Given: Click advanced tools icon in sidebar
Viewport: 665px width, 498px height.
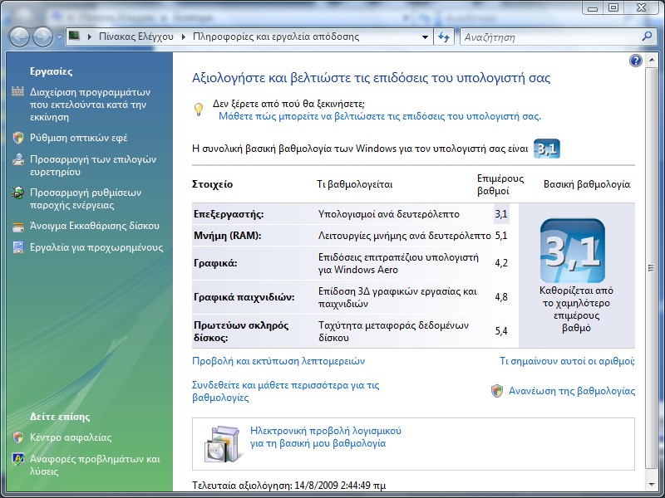Looking at the screenshot, I should [17, 247].
